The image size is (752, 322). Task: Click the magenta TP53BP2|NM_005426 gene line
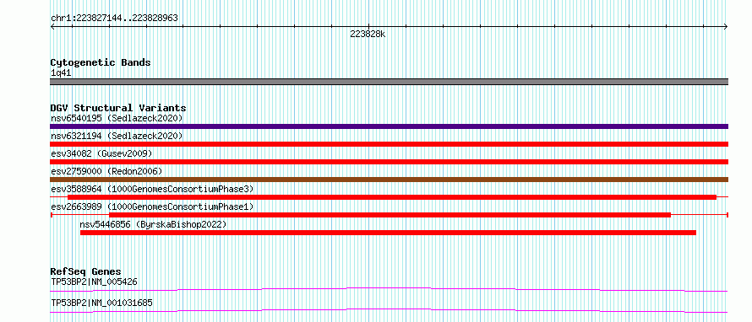tap(389, 289)
